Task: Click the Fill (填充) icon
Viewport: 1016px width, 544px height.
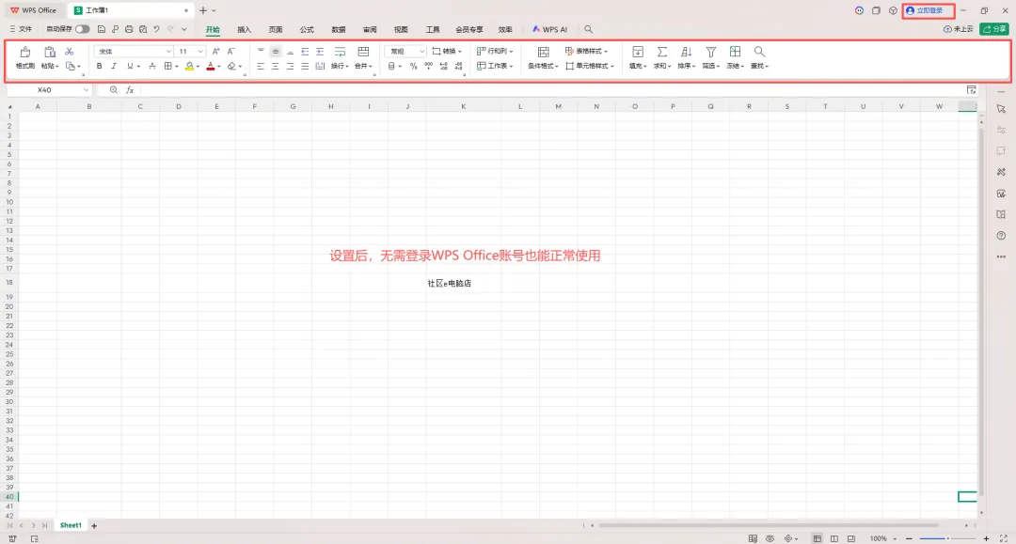Action: click(x=638, y=52)
